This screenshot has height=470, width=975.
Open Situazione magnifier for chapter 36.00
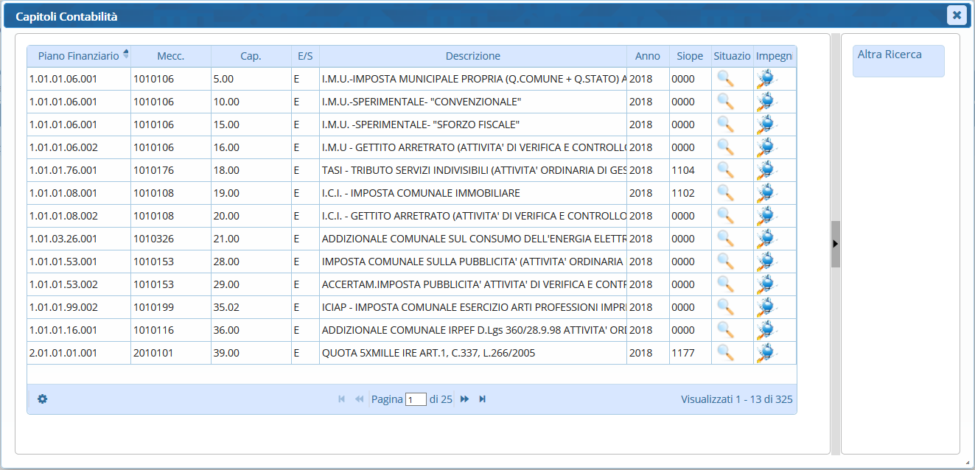pyautogui.click(x=725, y=330)
